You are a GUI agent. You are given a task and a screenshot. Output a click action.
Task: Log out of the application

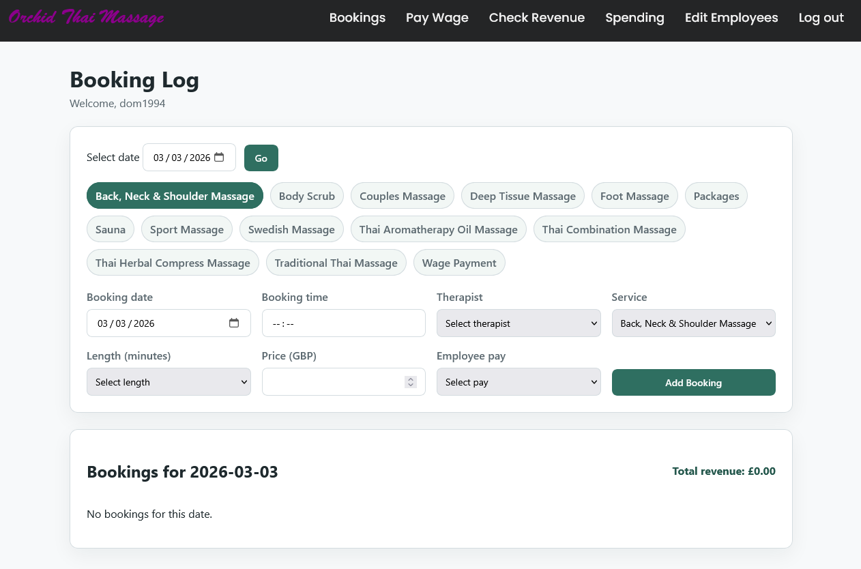point(821,18)
